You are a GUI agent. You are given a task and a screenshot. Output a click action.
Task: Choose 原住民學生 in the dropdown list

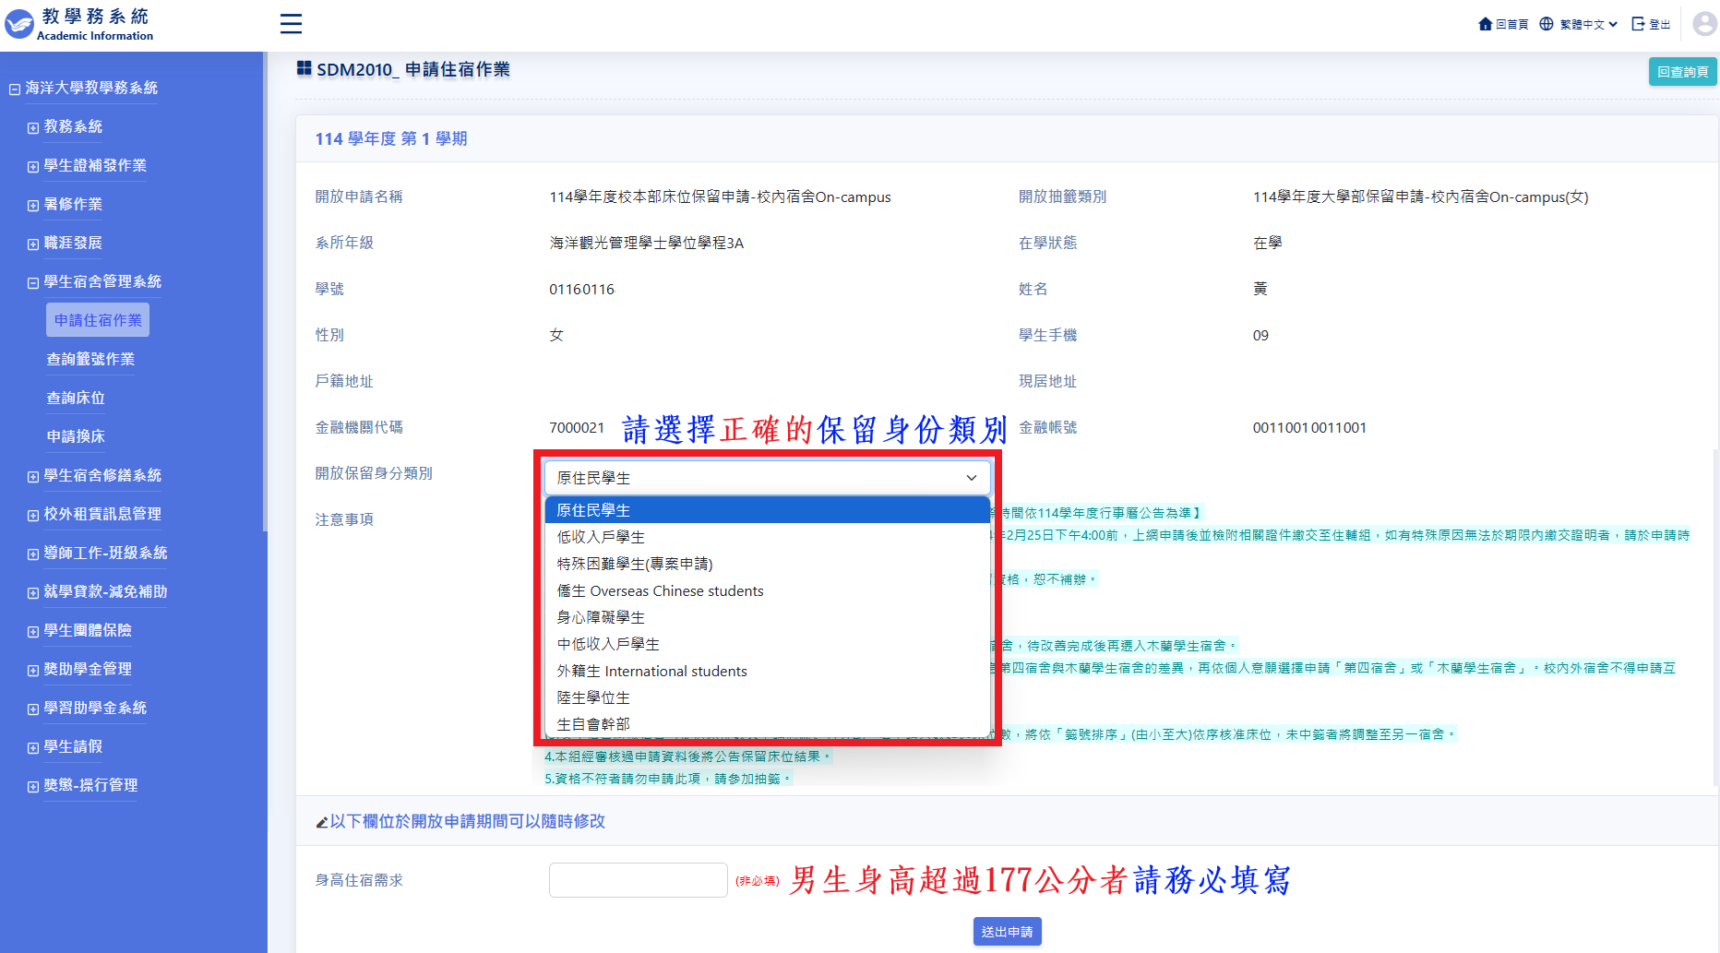[768, 510]
